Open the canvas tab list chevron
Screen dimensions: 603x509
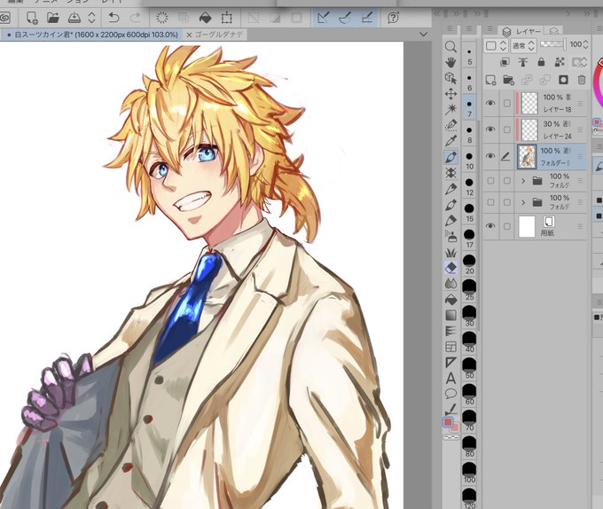click(x=423, y=35)
